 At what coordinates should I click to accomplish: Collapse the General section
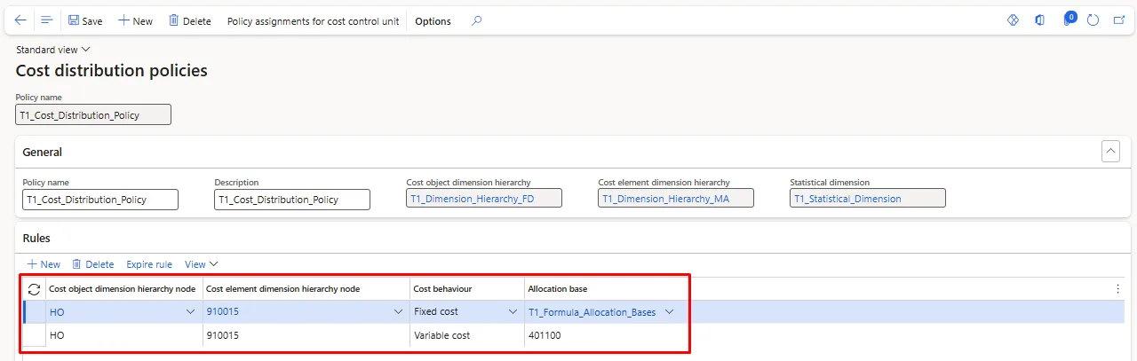[x=1110, y=152]
